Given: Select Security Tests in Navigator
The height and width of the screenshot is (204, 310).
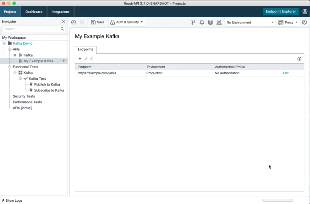Looking at the screenshot, I should [x=24, y=96].
